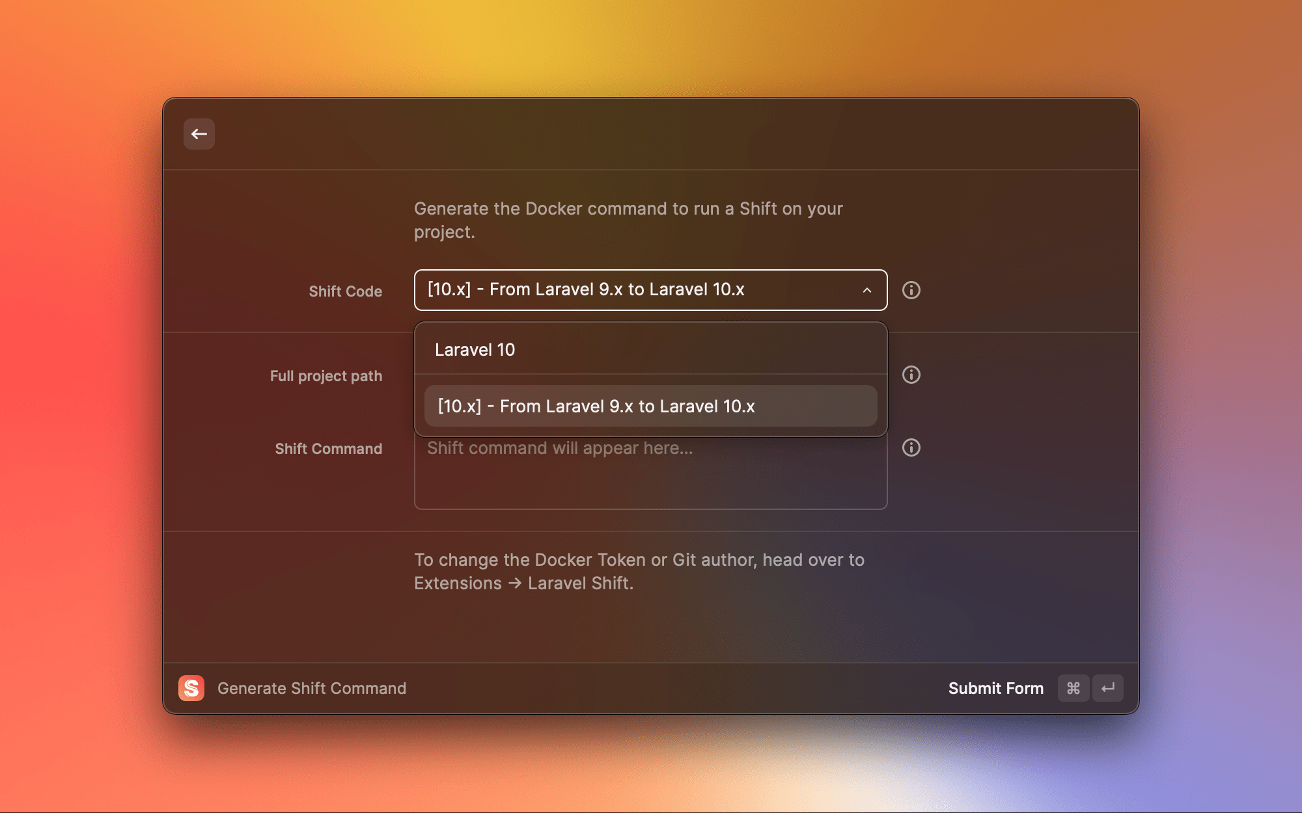Click the Return key shortcut icon
The width and height of the screenshot is (1302, 813).
pos(1108,688)
